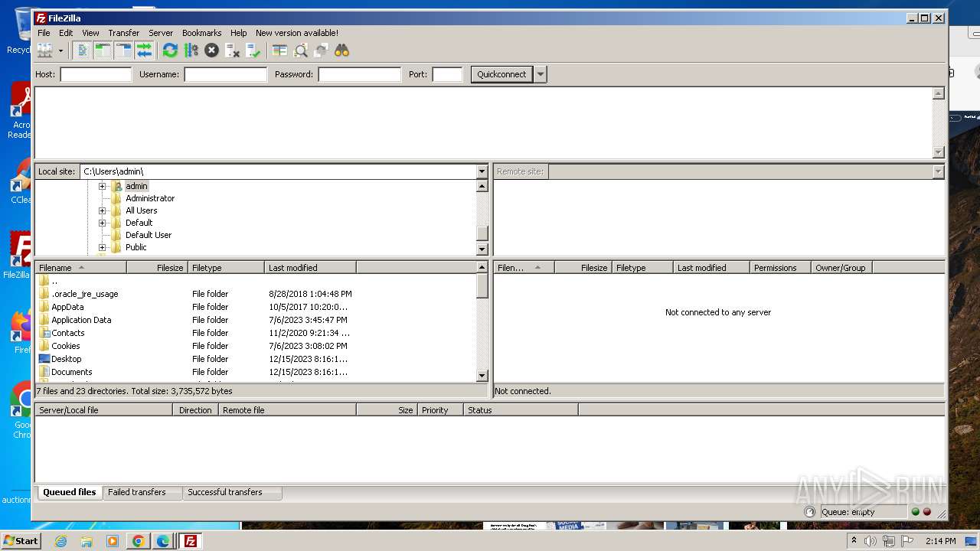
Task: Expand the admin folder tree node
Action: [102, 186]
